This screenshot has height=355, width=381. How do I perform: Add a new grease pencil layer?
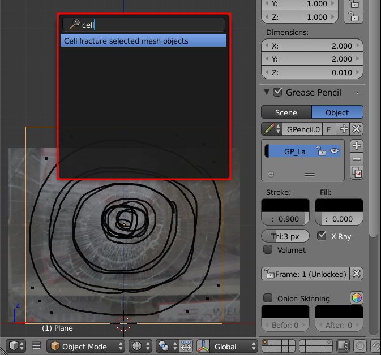(357, 146)
